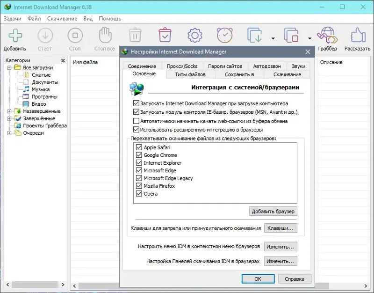
Task: Disable launching IDM at computer startup
Action: [x=136, y=103]
